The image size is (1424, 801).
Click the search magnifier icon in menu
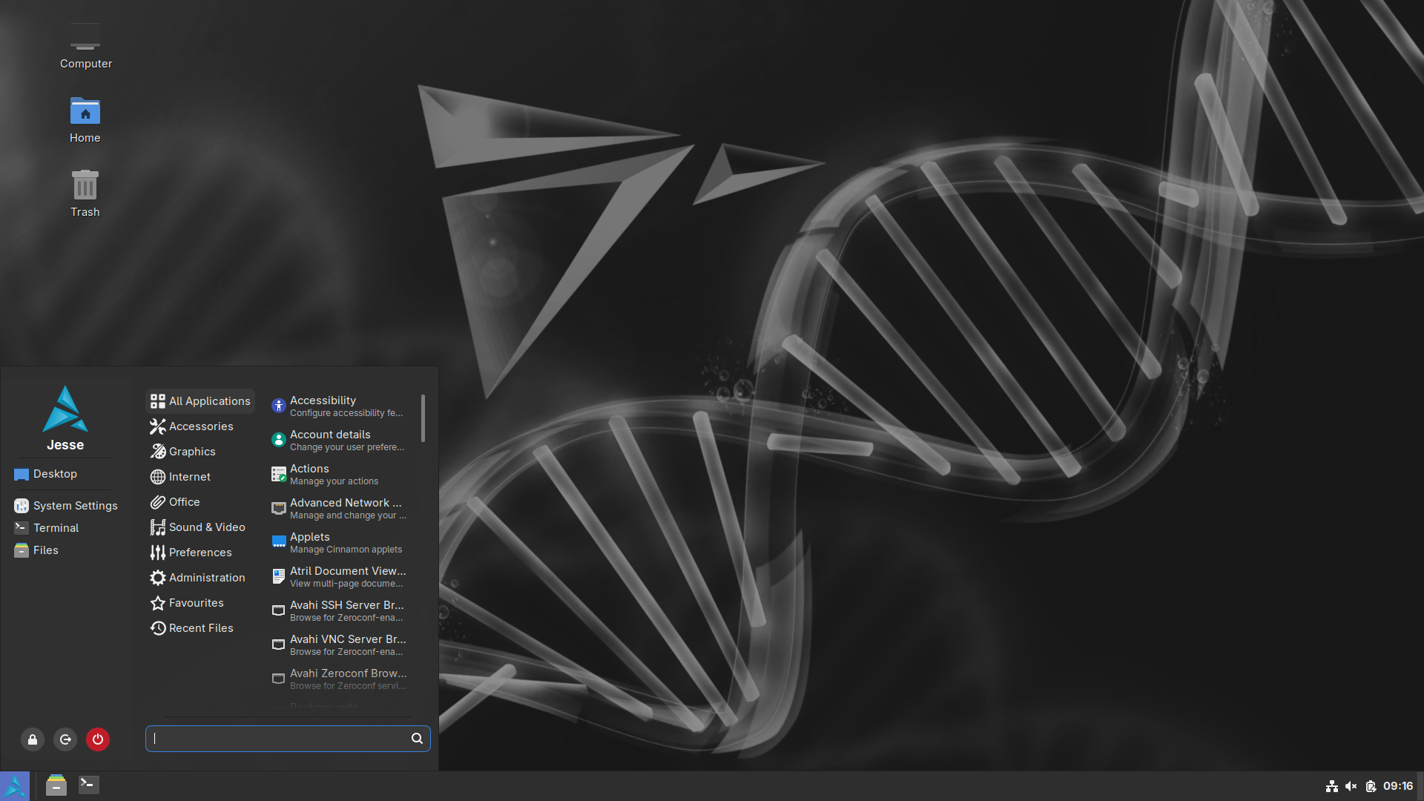point(417,739)
